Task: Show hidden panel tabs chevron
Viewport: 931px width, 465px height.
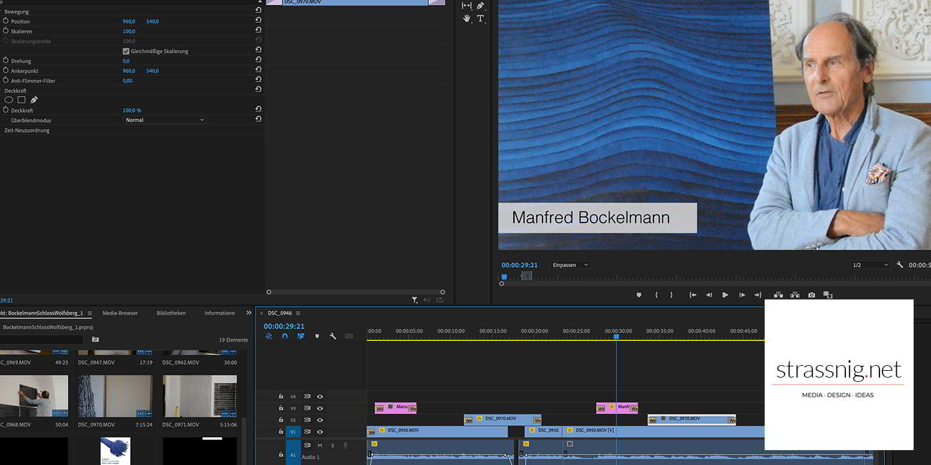Action: coord(249,313)
